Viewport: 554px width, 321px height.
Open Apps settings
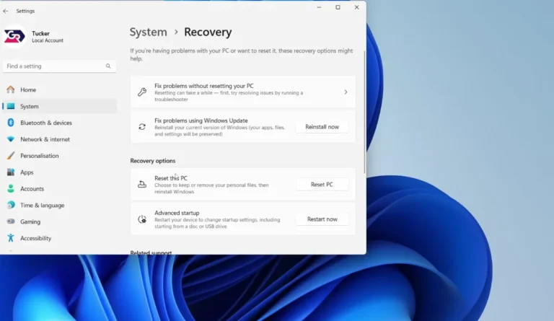[x=59, y=172]
